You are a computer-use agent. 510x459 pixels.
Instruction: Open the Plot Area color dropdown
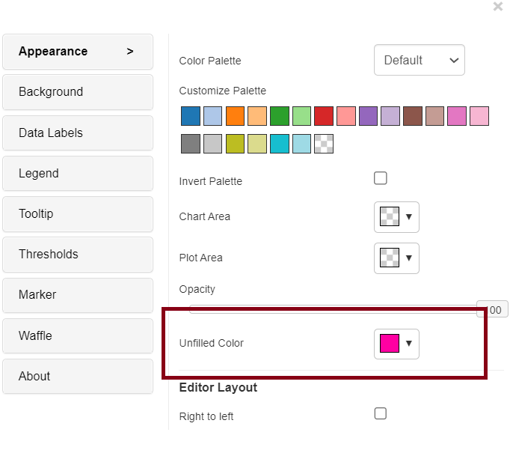tap(396, 258)
